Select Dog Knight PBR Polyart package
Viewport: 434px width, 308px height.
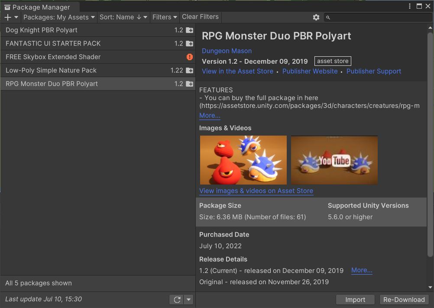[98, 30]
